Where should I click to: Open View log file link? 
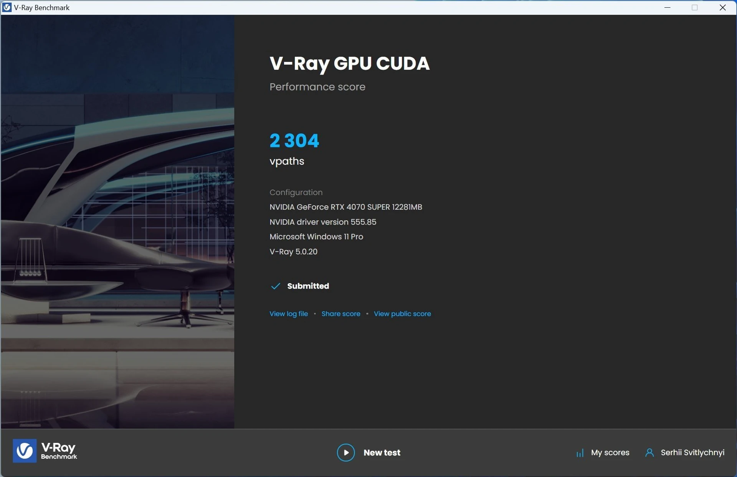tap(289, 314)
